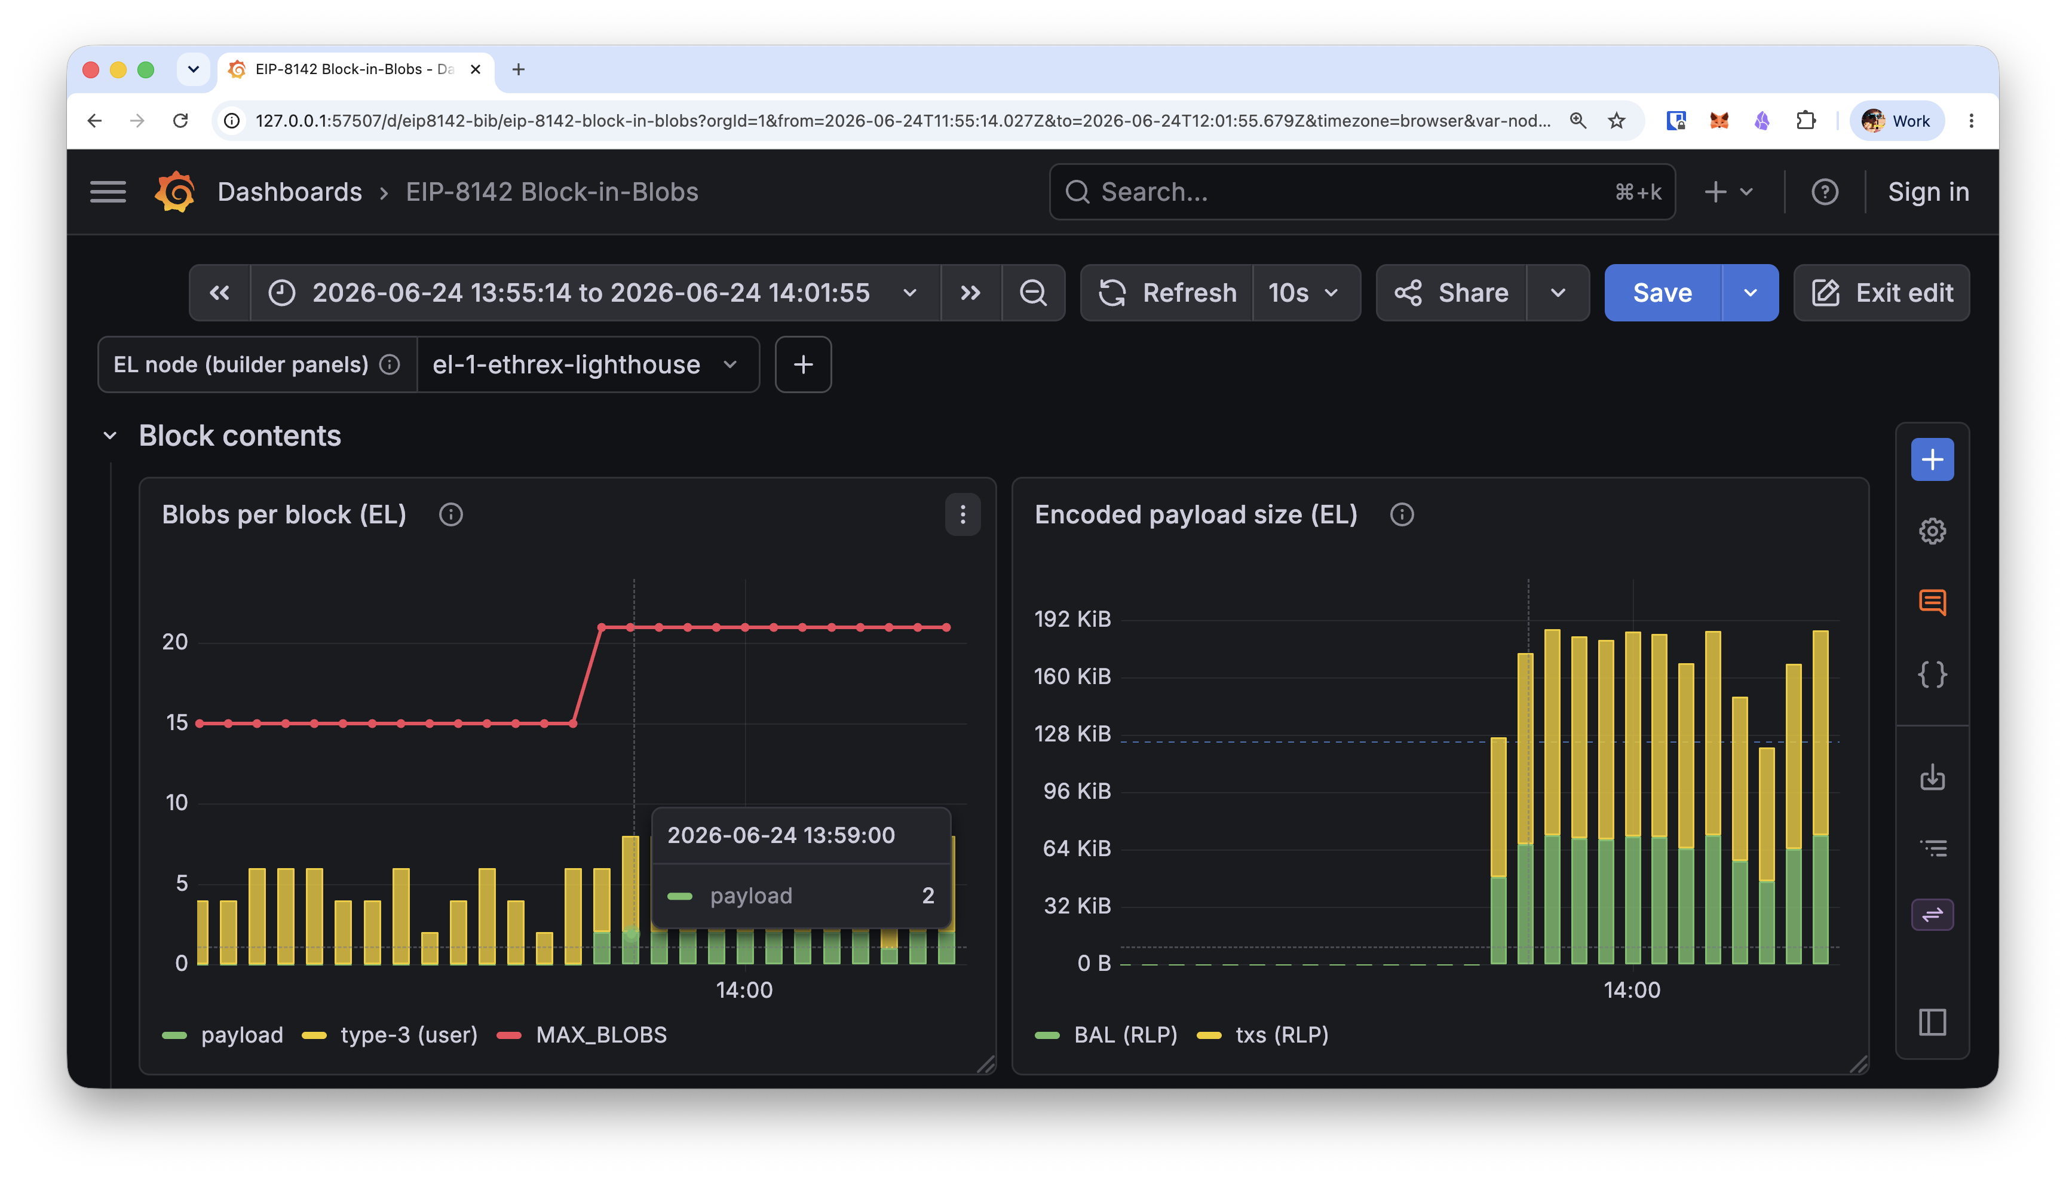Viewport: 2066px width, 1177px height.
Task: Toggle BAL (RLP) series in legend
Action: [x=1126, y=1035]
